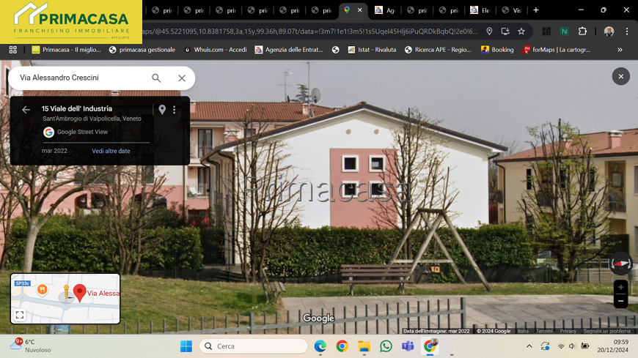This screenshot has width=638, height=358.
Task: Open primacasa gestionale bookmark
Action: coord(142,50)
